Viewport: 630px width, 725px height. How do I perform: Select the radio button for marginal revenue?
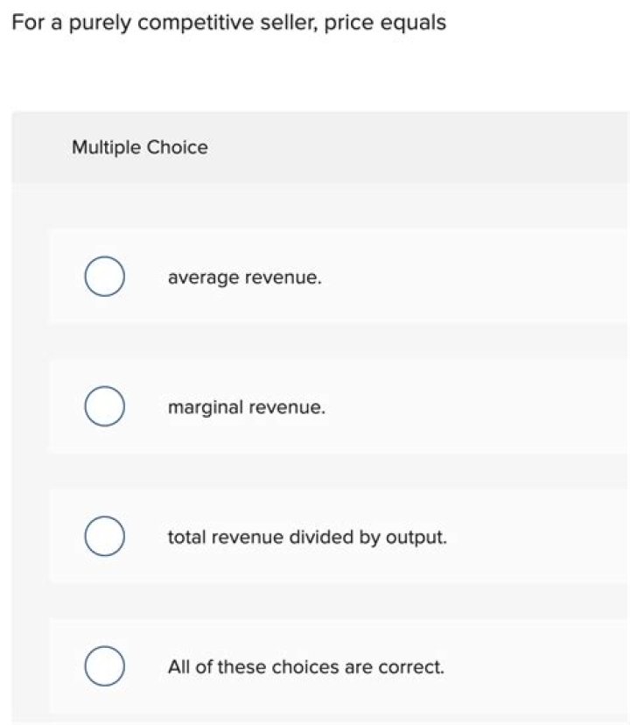(103, 405)
